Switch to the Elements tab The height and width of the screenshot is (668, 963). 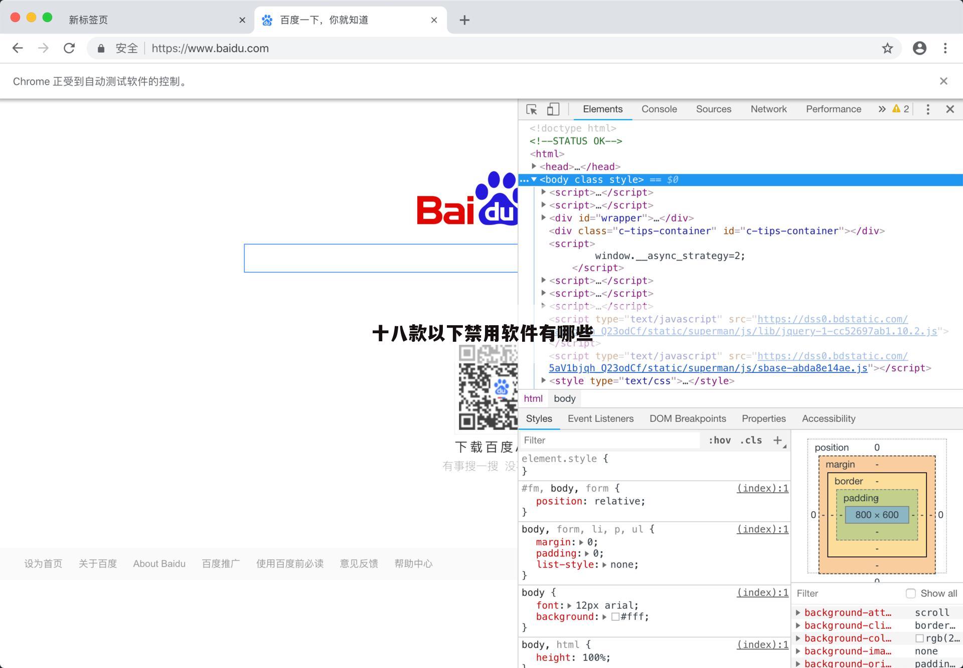coord(602,109)
